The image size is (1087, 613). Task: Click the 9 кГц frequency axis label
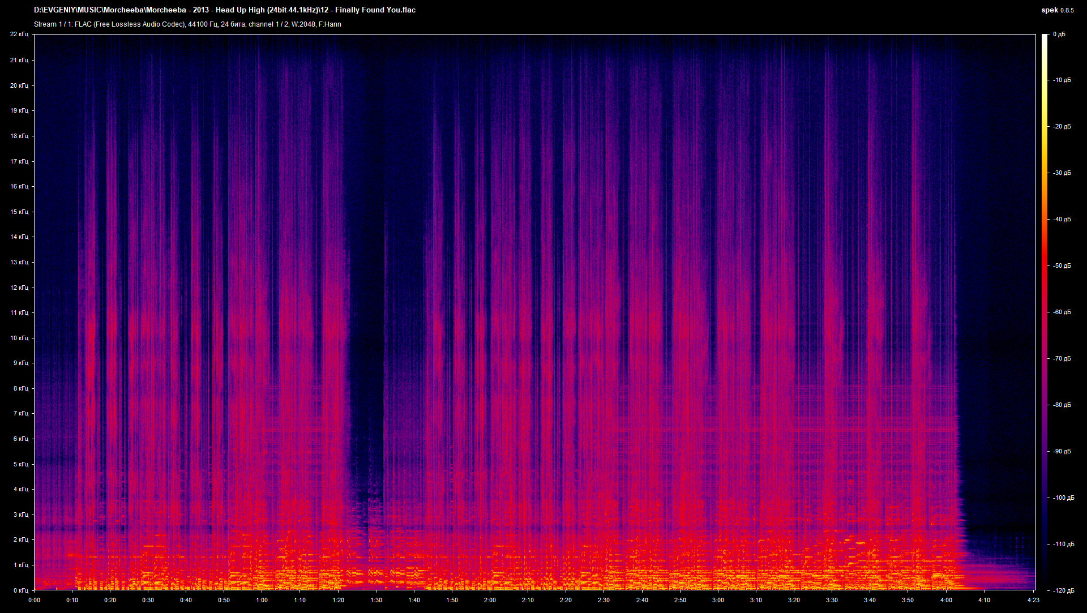[x=21, y=363]
